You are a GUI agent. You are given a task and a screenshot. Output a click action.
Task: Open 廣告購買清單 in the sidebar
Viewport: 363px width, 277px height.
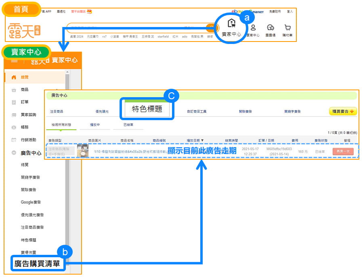point(38,264)
